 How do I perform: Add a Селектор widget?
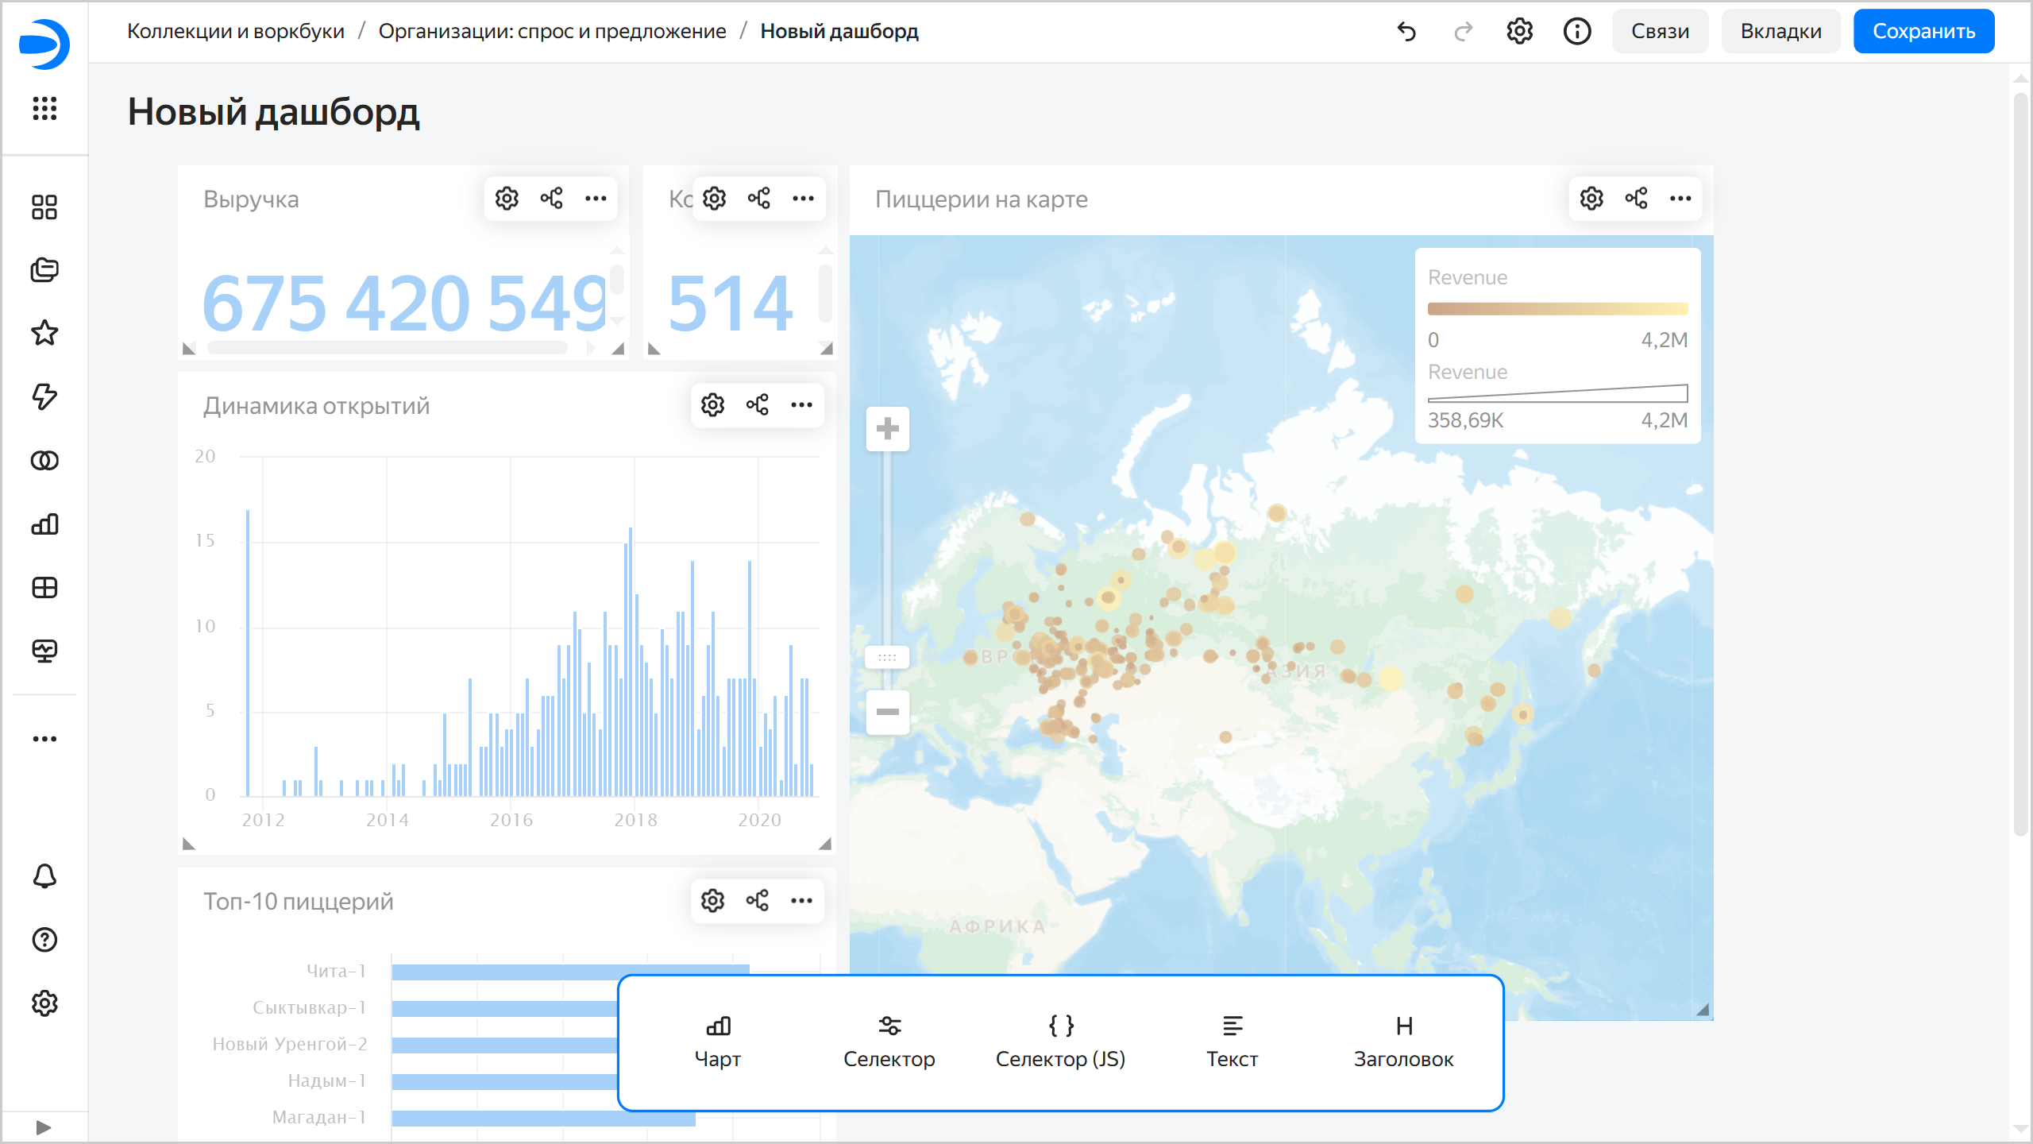point(889,1042)
